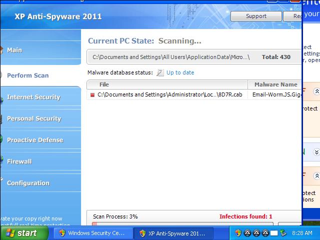Expand the top chevron in Security Center panel
This screenshot has height=240, width=320.
click(x=316, y=91)
